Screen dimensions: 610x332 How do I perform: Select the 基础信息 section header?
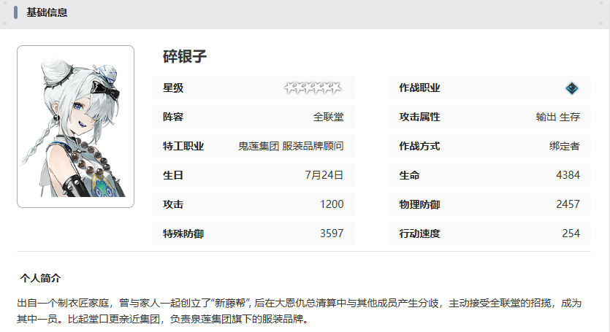[47, 12]
